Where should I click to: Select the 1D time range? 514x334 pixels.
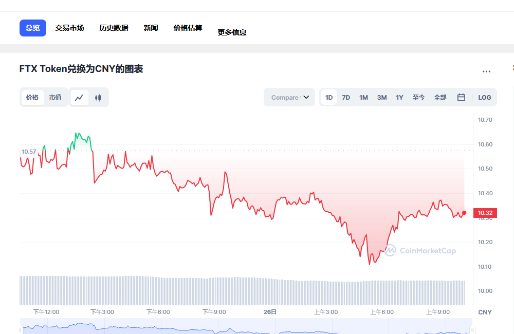329,97
